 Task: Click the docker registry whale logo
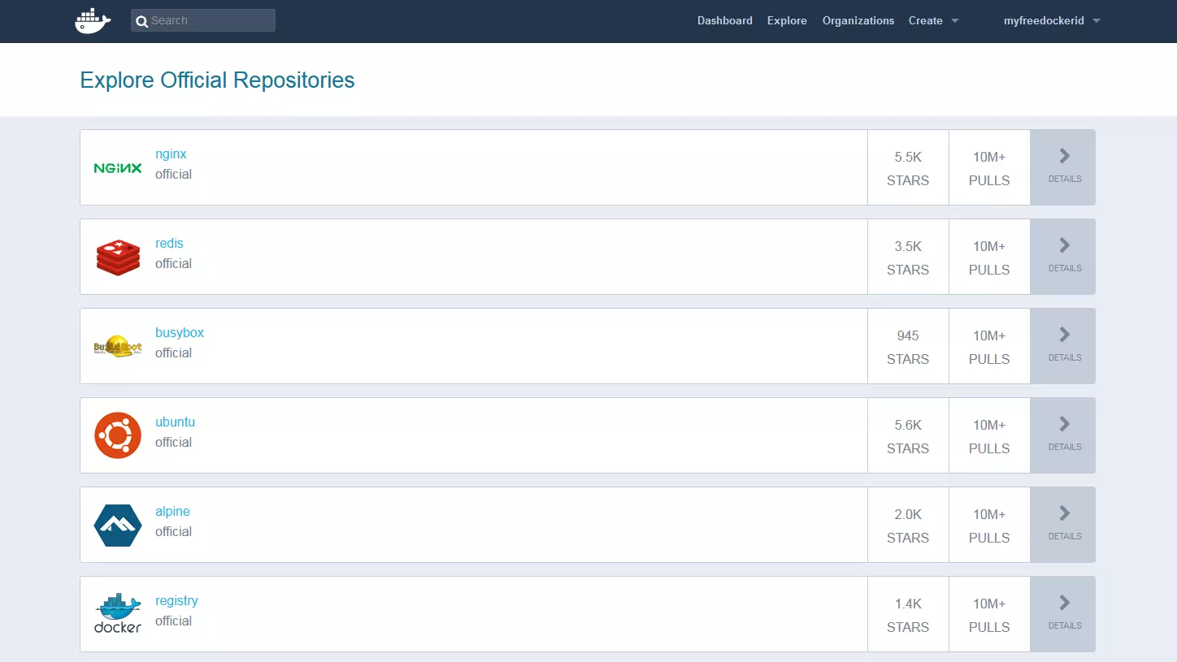click(x=117, y=613)
